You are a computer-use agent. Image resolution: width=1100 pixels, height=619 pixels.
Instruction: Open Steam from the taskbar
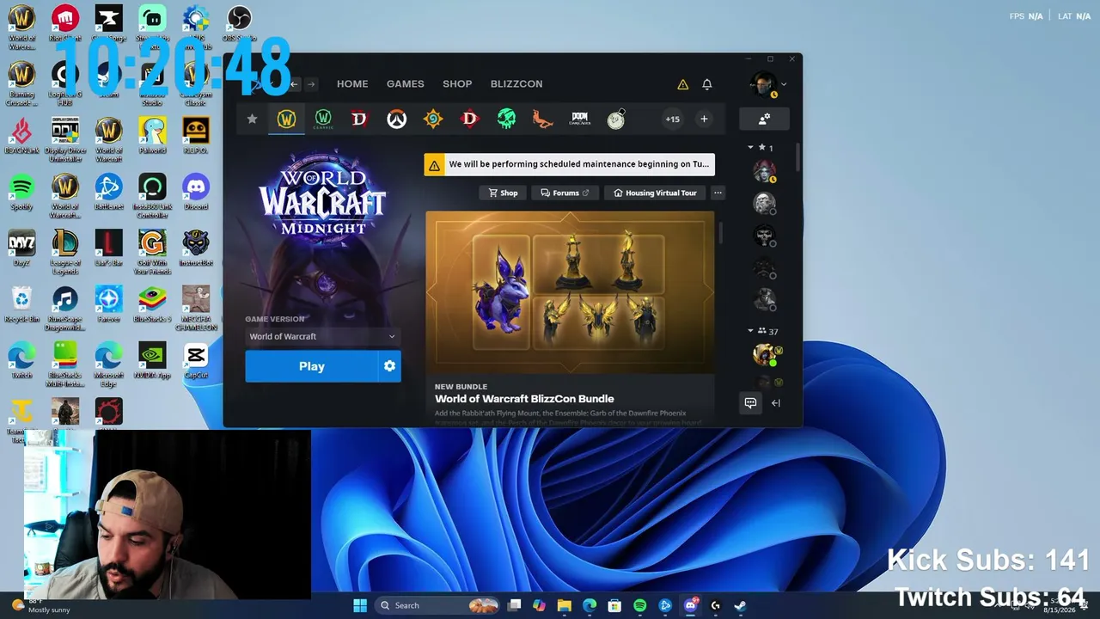[x=740, y=605]
